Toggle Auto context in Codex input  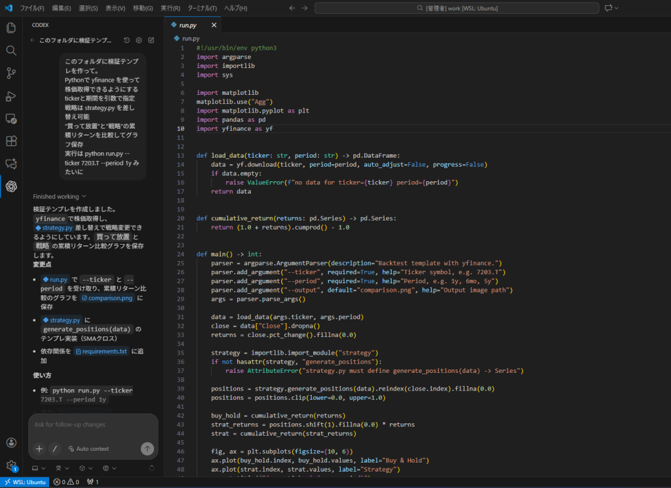coord(88,449)
